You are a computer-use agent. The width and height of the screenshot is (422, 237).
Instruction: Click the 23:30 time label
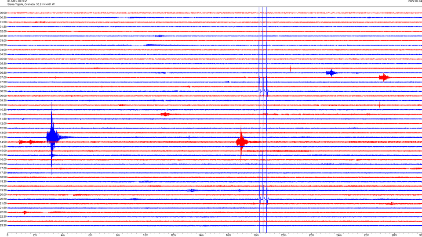click(x=3, y=226)
